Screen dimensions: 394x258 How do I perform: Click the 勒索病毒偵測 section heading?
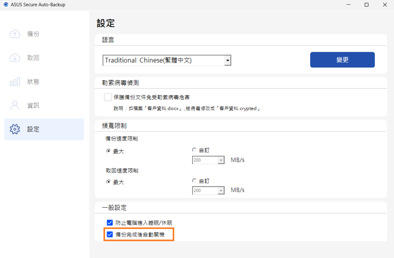pyautogui.click(x=120, y=83)
